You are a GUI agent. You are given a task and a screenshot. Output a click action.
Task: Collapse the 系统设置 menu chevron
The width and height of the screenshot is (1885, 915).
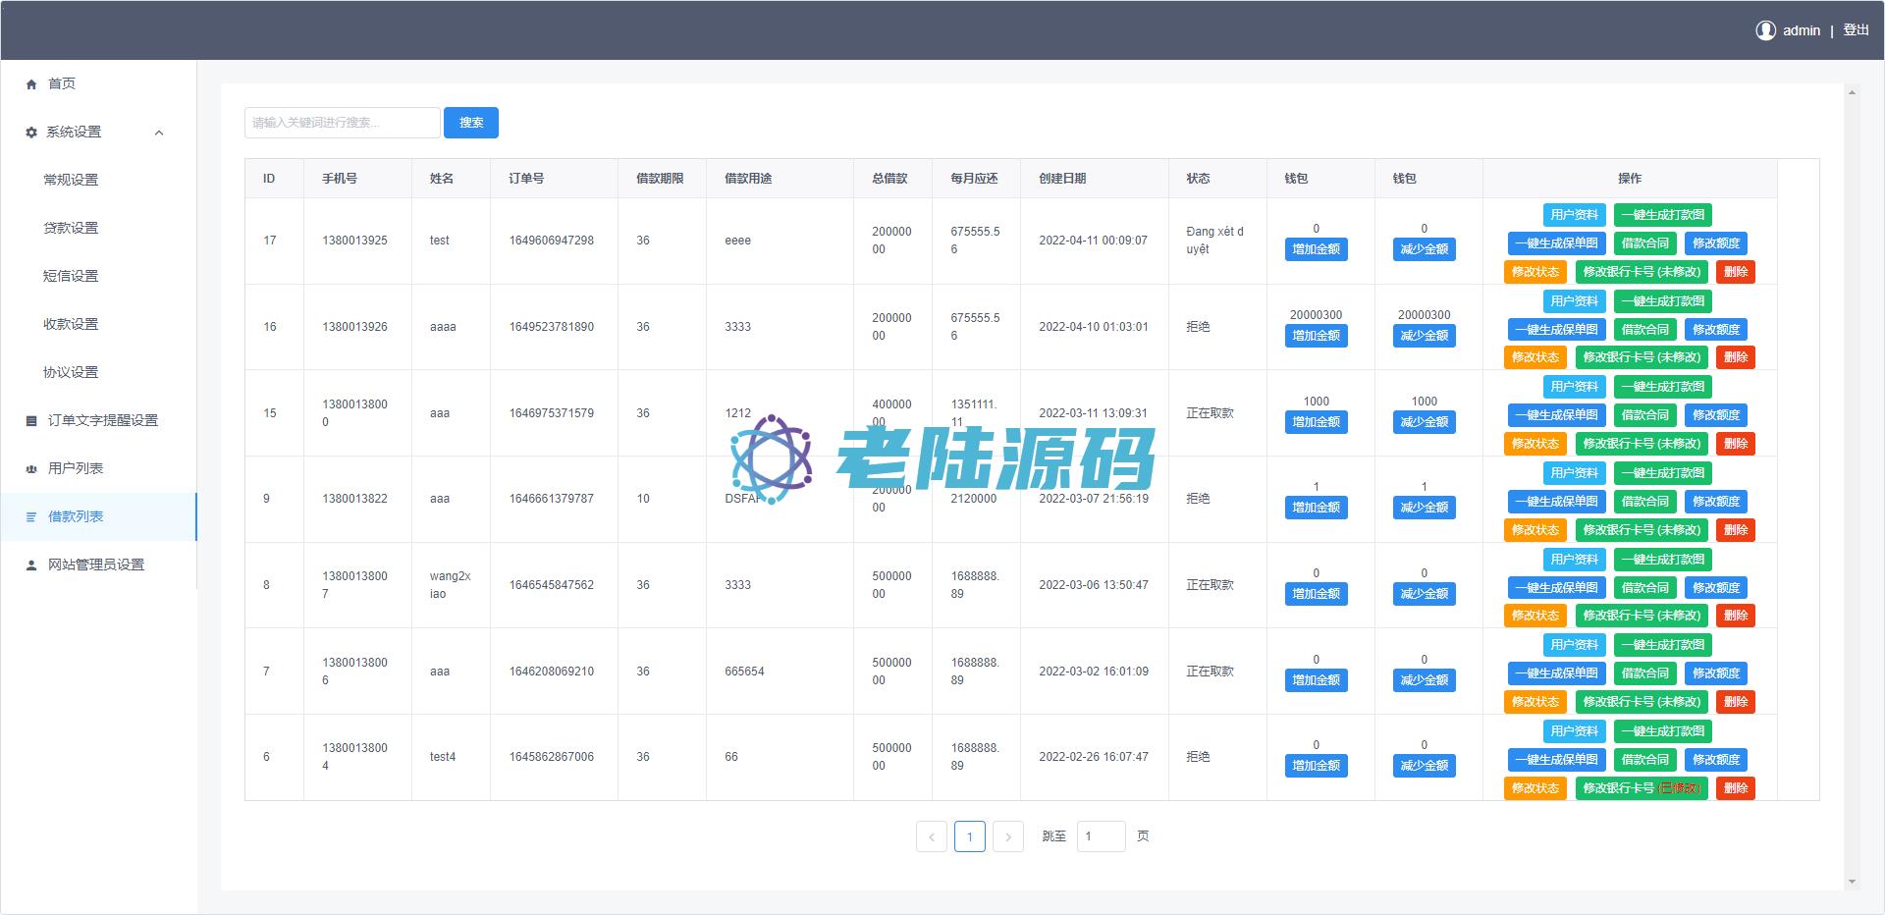159,133
